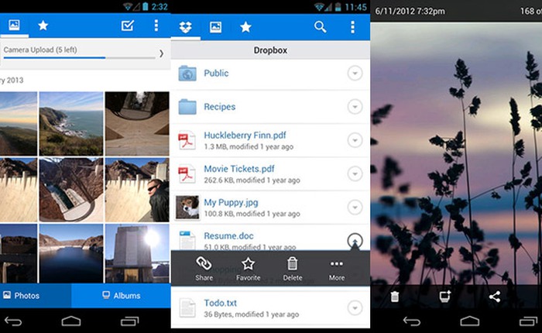
Task: Tap share icon in photo viewer
Action: 495,297
